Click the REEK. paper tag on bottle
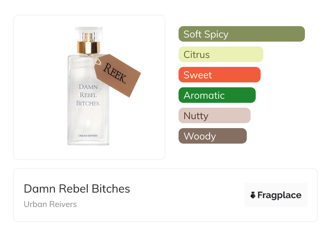331x235 pixels. point(117,76)
